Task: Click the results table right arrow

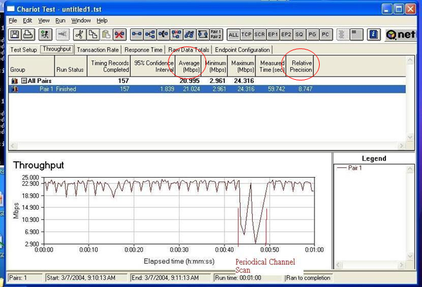Action: (x=401, y=145)
